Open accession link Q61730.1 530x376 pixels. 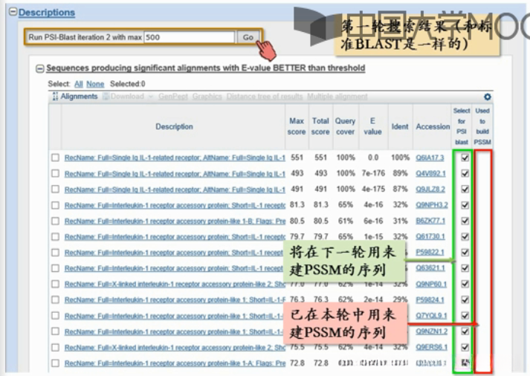tap(430, 237)
